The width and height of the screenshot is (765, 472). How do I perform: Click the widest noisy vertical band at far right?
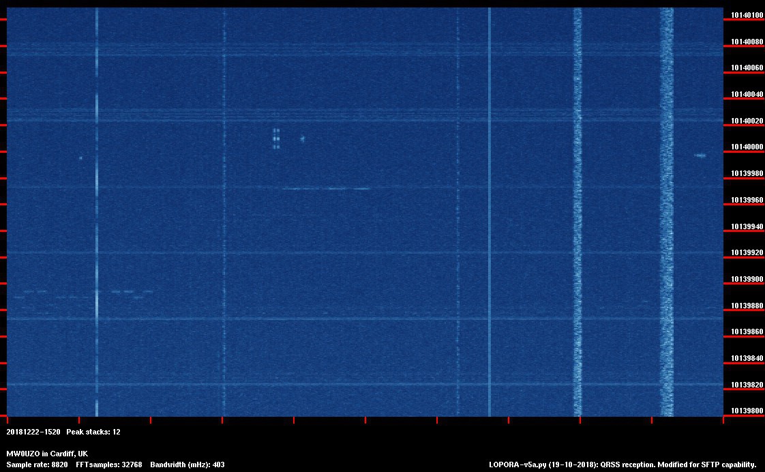[666, 211]
